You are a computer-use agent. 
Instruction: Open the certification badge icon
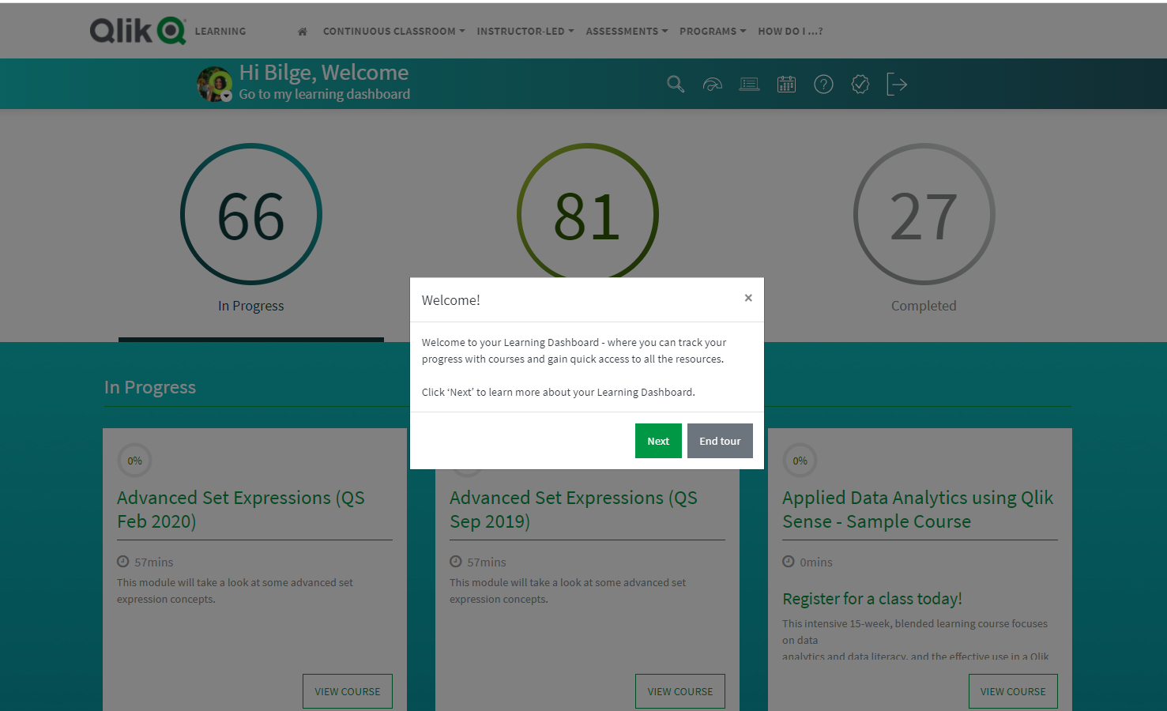coord(860,84)
